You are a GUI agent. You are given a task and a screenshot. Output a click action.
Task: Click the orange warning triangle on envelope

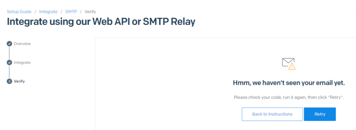coord(292,66)
